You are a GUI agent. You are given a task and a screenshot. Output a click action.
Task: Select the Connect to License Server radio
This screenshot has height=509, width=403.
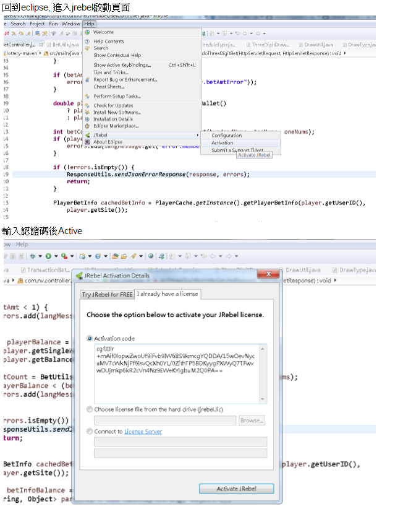(x=90, y=432)
